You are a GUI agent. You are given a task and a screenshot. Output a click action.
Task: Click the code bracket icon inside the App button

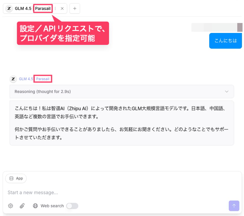[x=11, y=178]
